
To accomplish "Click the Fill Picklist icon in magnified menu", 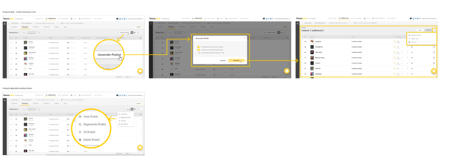I will tap(80, 132).
